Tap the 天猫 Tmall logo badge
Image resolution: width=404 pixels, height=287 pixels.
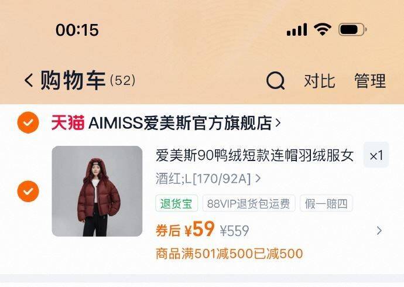[x=68, y=122]
